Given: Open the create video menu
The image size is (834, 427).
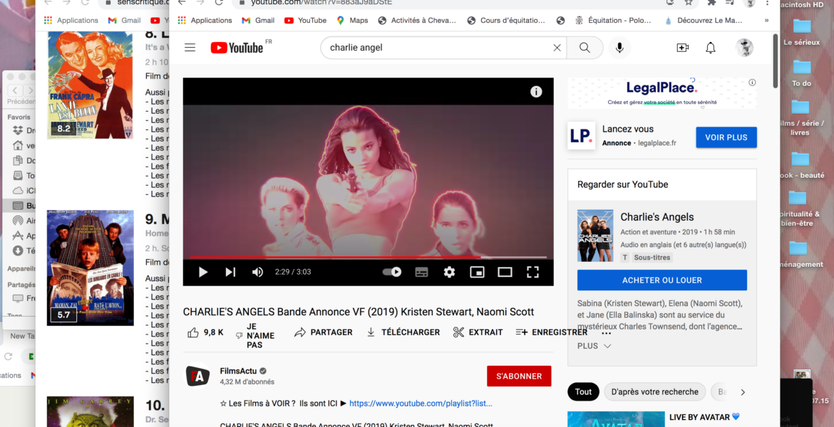Looking at the screenshot, I should click(x=682, y=48).
